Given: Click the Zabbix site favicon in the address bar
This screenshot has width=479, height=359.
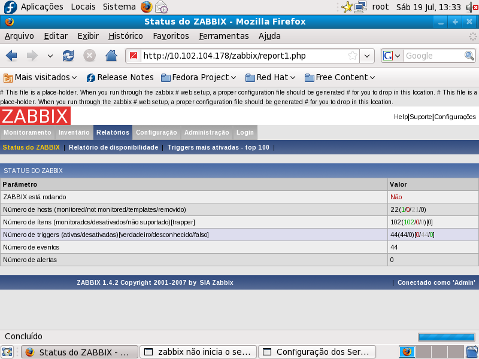Looking at the screenshot, I should [134, 56].
